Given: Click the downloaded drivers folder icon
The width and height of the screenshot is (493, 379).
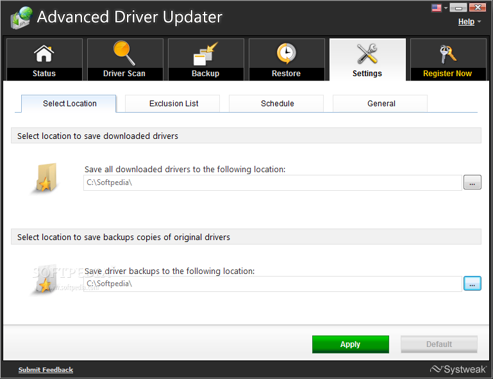Looking at the screenshot, I should click(46, 178).
